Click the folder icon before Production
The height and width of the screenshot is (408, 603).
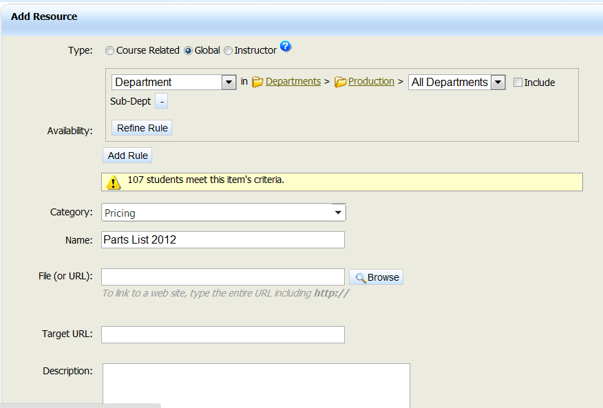click(x=340, y=81)
